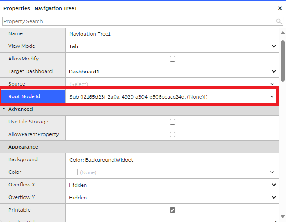
Task: Enable the Use File Storage checkbox
Action: (172, 122)
